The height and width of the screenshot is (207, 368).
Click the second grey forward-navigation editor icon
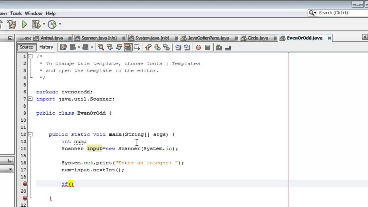85,47
